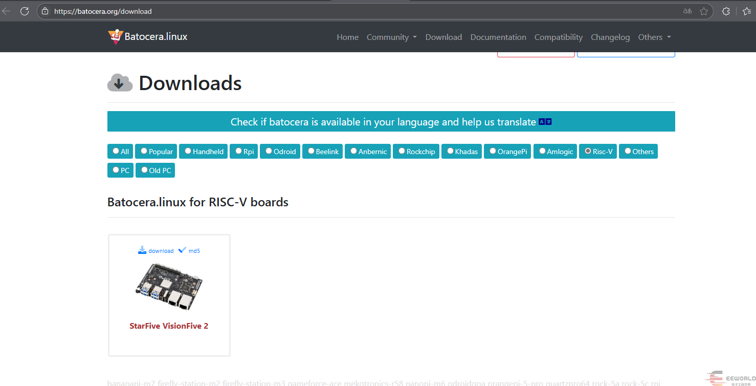Viewport: 756px width, 386px height.
Task: Open the Download nav item
Action: pos(443,37)
